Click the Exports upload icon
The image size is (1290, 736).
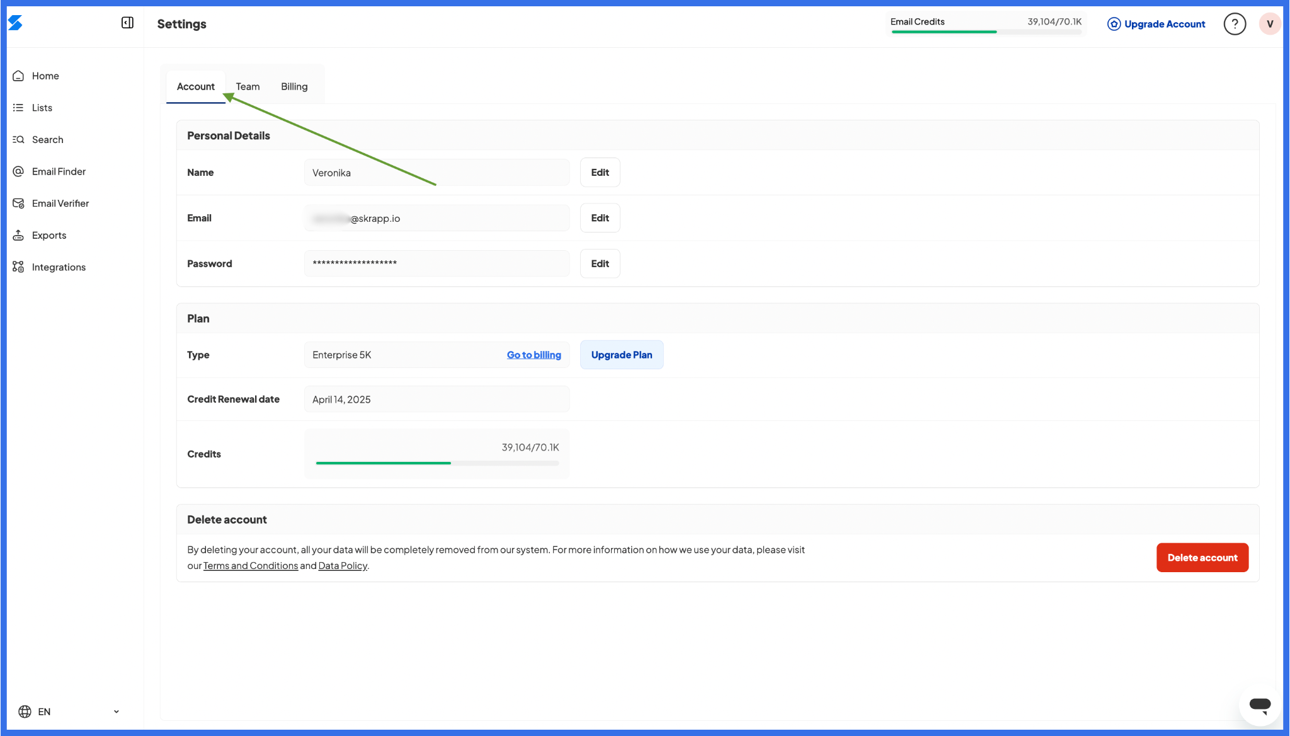tap(18, 235)
